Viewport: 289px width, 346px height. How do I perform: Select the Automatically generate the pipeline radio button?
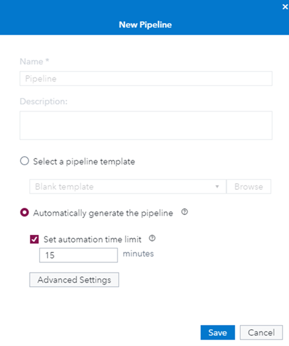25,213
